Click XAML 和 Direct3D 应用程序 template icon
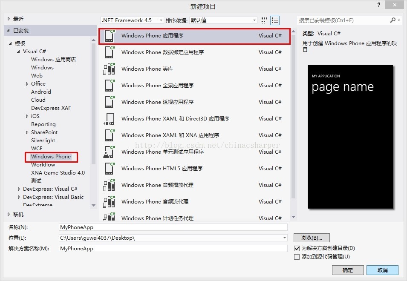 109,119
